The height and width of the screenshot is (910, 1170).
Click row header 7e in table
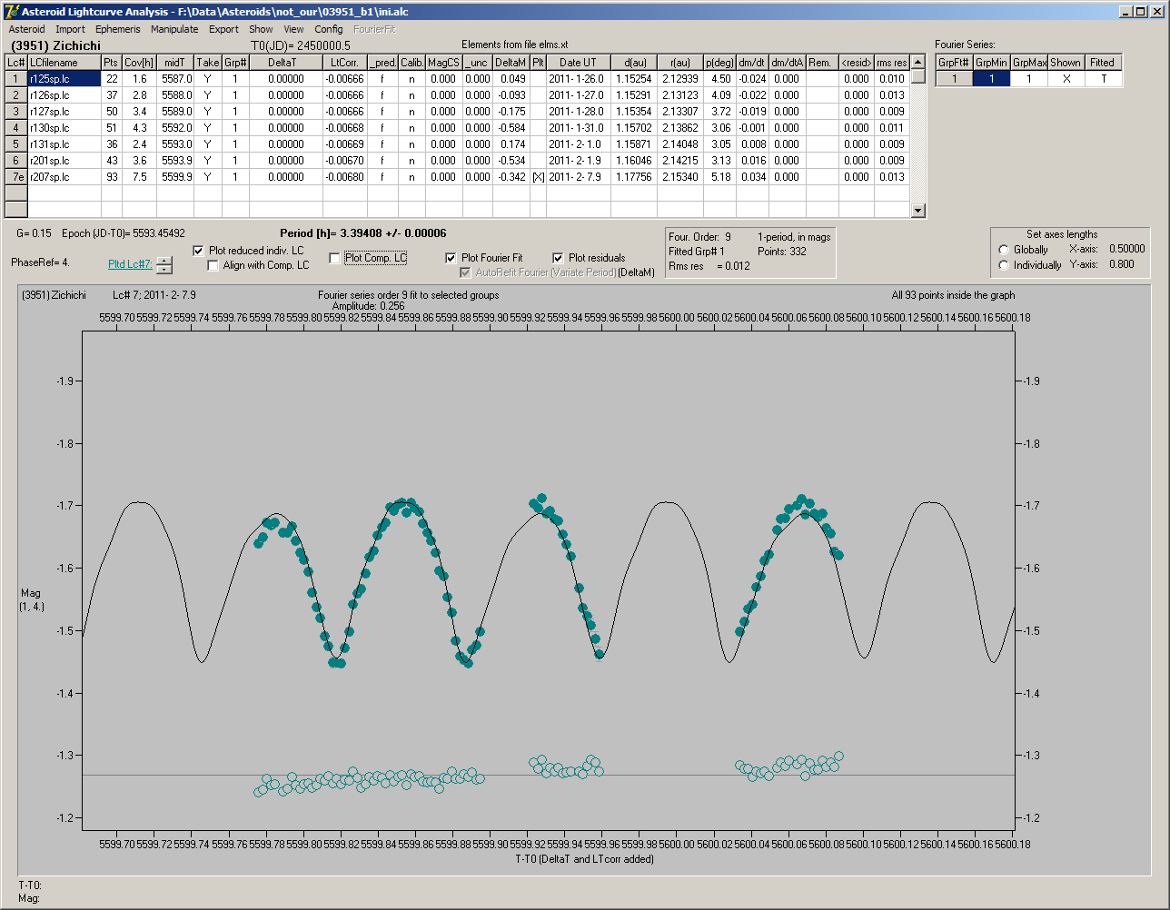(16, 177)
